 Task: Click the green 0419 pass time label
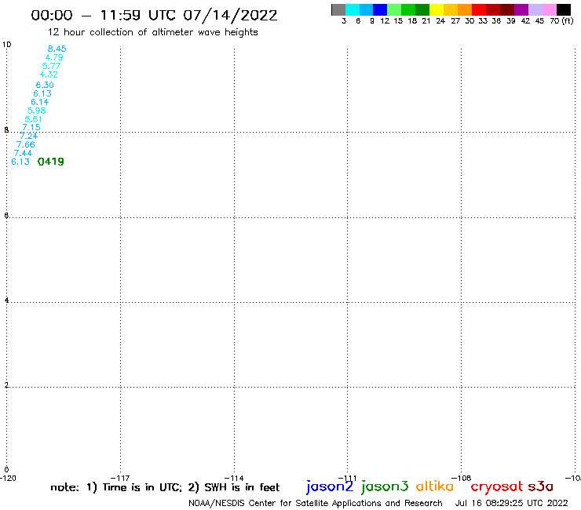pos(51,162)
